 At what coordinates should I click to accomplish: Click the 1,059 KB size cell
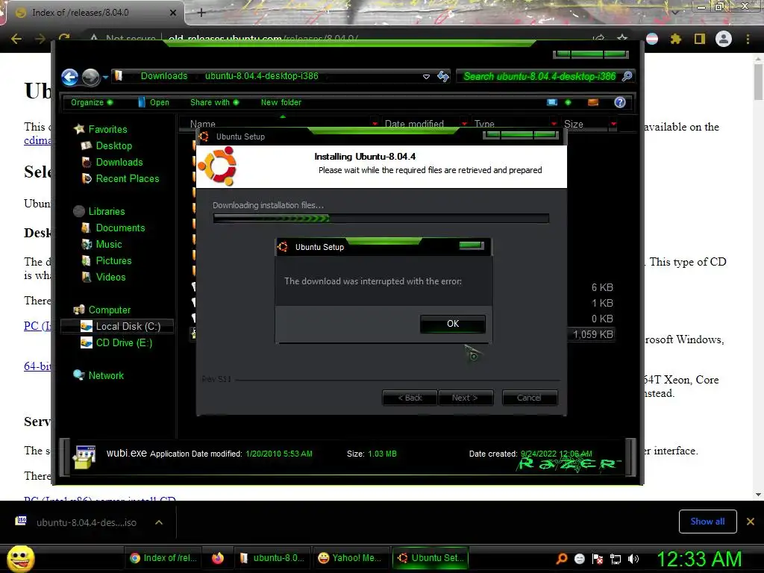[592, 334]
